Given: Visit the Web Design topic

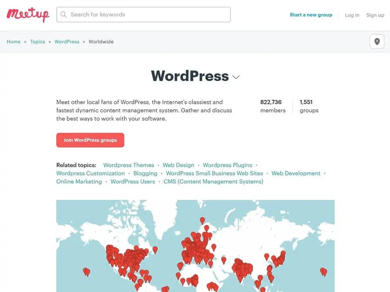Looking at the screenshot, I should point(178,165).
